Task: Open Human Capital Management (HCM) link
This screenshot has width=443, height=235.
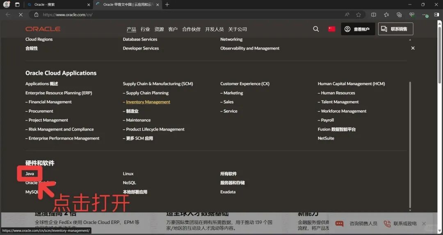Action: (351, 84)
